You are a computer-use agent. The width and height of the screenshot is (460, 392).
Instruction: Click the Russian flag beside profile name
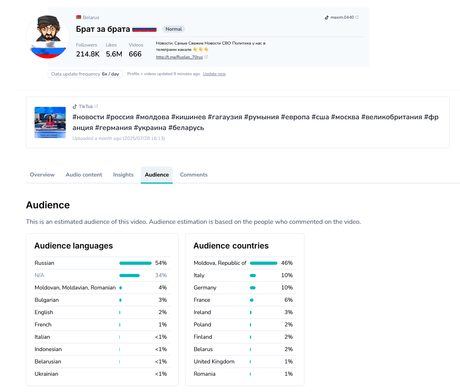point(144,29)
